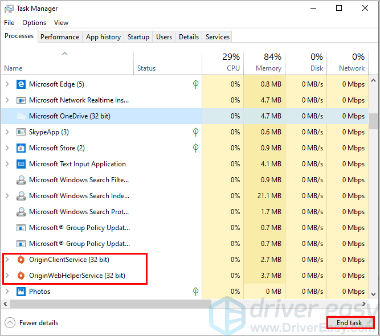Click the Microsoft Edge process icon
The width and height of the screenshot is (380, 336).
click(x=21, y=84)
